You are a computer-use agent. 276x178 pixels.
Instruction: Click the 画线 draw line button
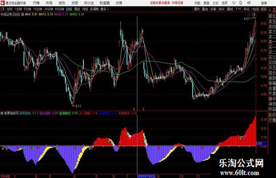230,9
